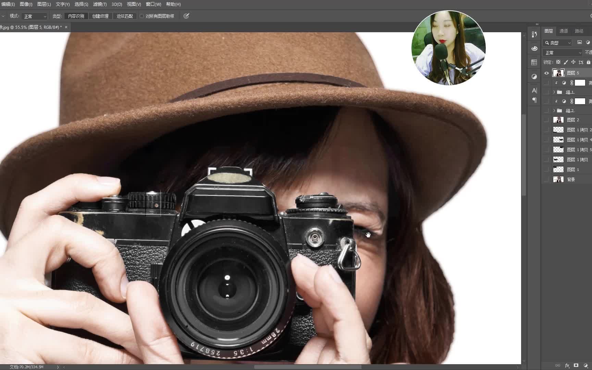Click adjustment icon on layer above 组 1
592x370 pixels.
564,83
